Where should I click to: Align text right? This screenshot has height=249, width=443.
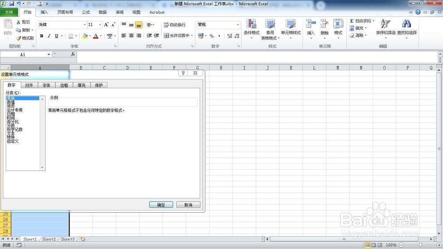[x=139, y=35]
